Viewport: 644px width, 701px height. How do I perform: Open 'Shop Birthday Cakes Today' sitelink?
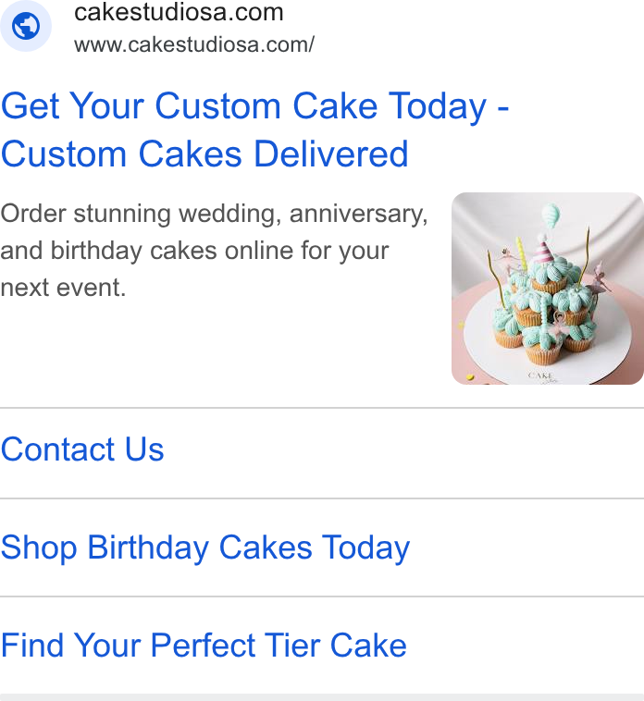tap(205, 548)
